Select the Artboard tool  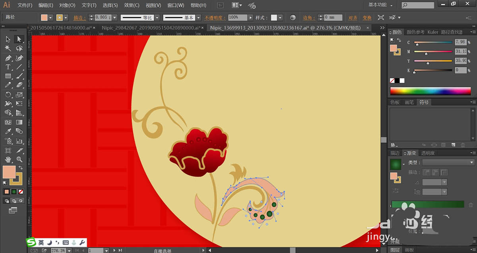point(8,150)
